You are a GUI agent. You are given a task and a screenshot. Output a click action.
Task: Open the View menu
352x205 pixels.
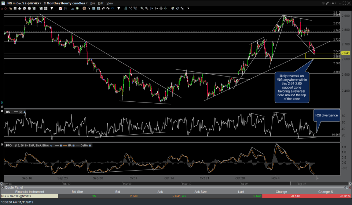(110, 3)
